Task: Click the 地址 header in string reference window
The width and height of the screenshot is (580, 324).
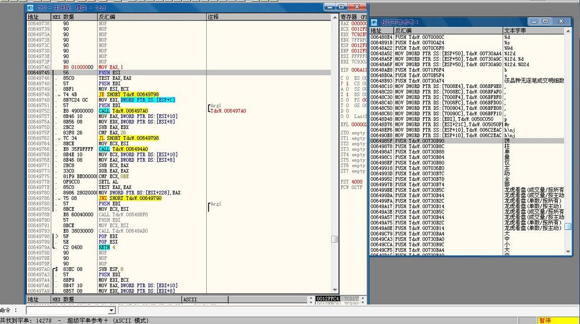Action: tap(381, 31)
